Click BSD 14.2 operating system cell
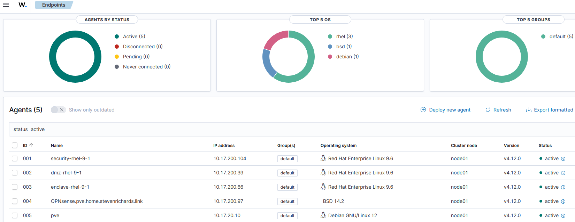Image resolution: width=575 pixels, height=222 pixels. [x=333, y=201]
